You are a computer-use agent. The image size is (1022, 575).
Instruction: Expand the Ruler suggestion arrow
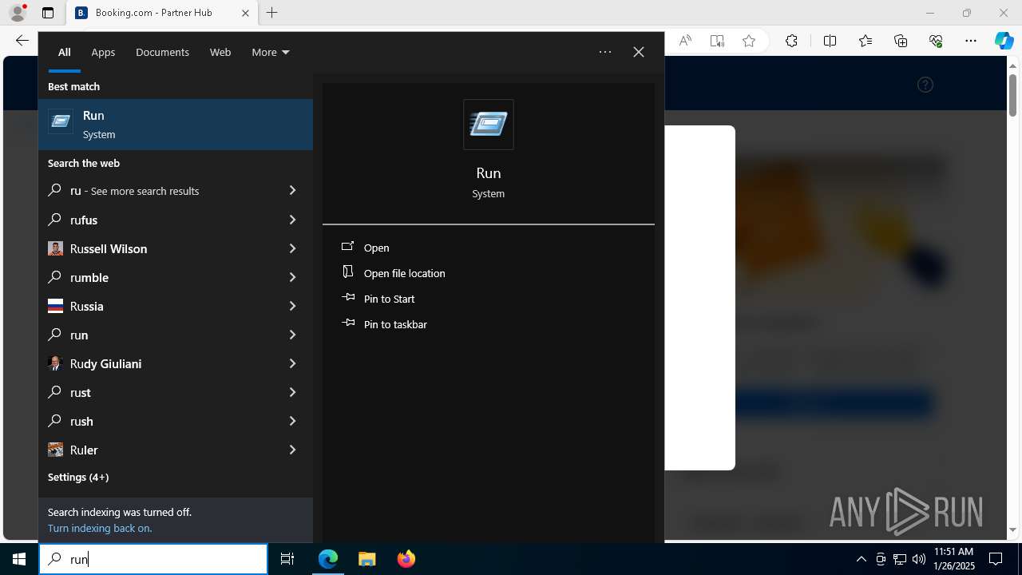point(292,450)
